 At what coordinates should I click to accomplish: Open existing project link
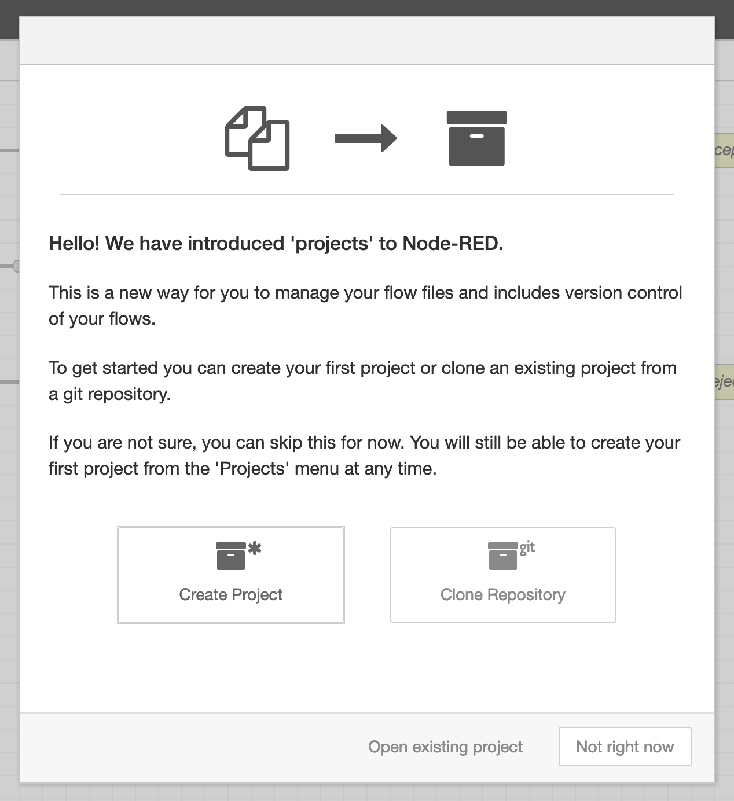(445, 747)
